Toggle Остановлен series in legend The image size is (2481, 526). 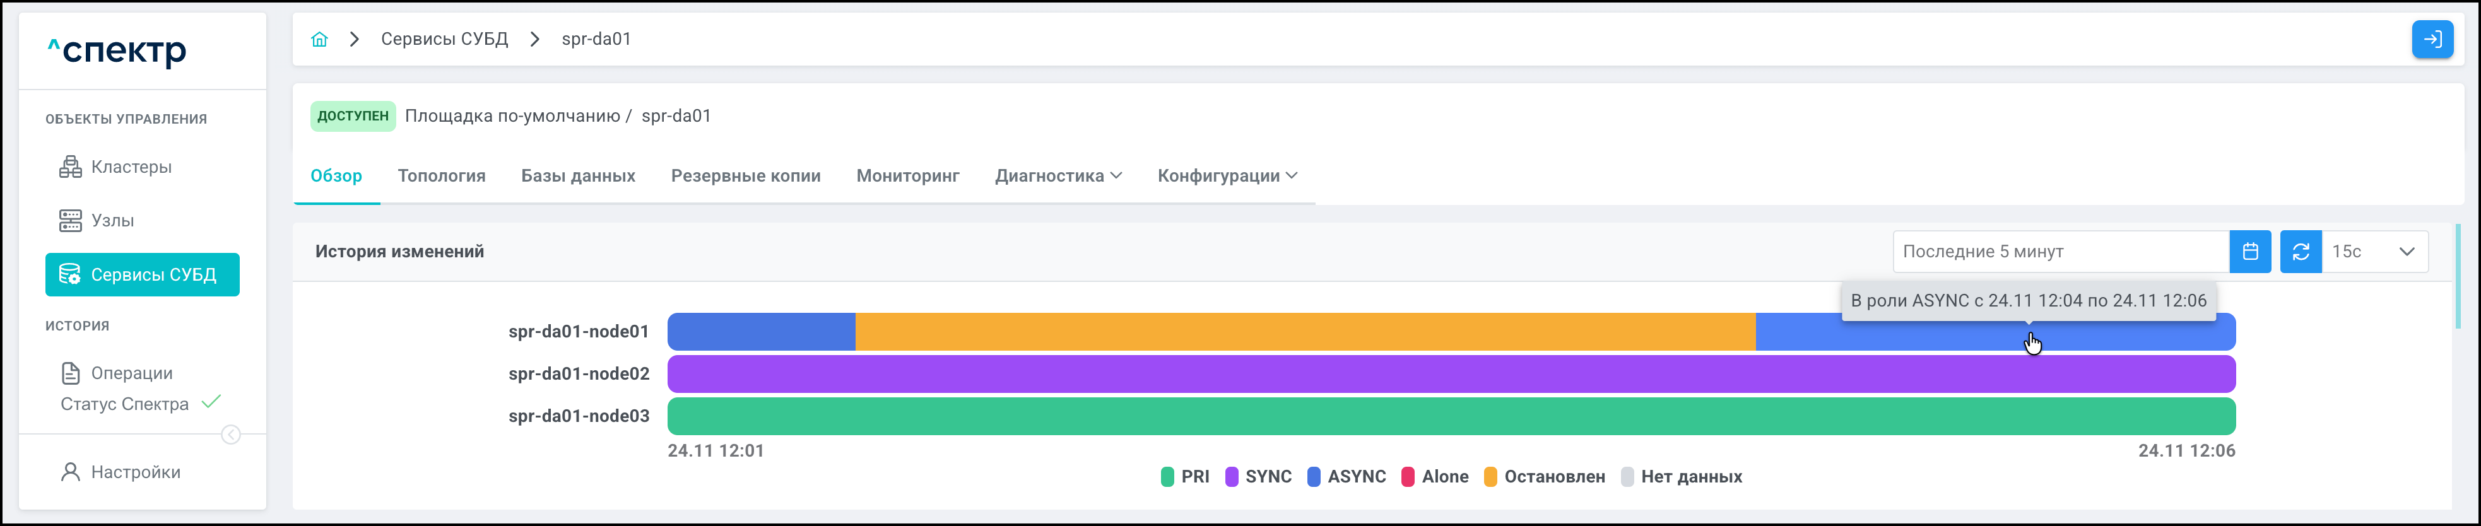(1545, 477)
